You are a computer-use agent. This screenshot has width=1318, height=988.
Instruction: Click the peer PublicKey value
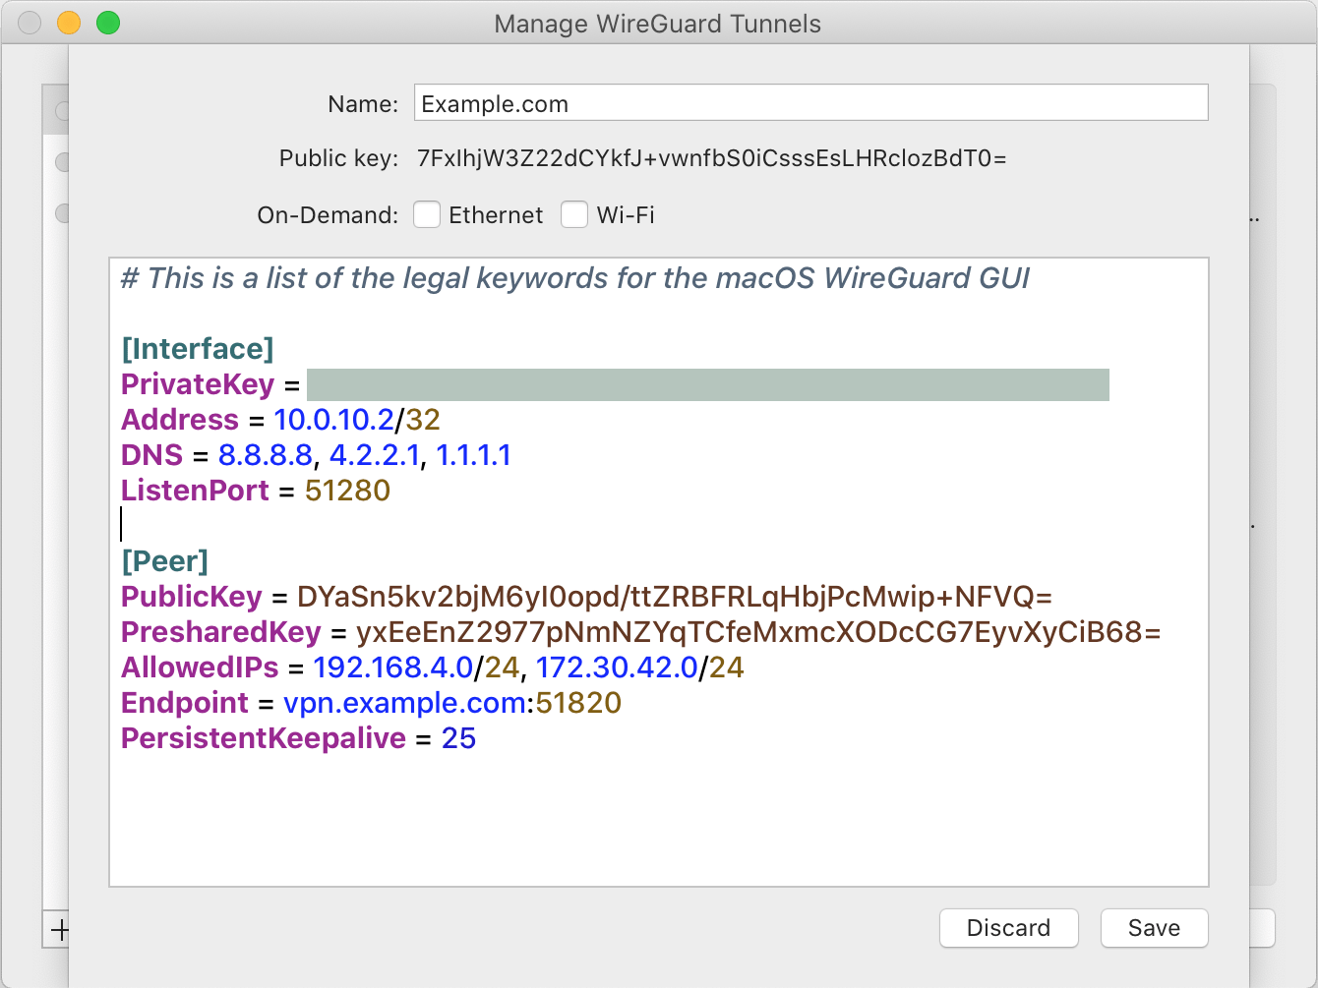point(675,597)
